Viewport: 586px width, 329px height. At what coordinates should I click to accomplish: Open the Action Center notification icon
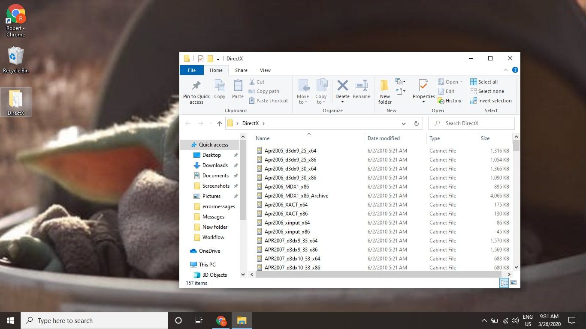click(x=571, y=320)
